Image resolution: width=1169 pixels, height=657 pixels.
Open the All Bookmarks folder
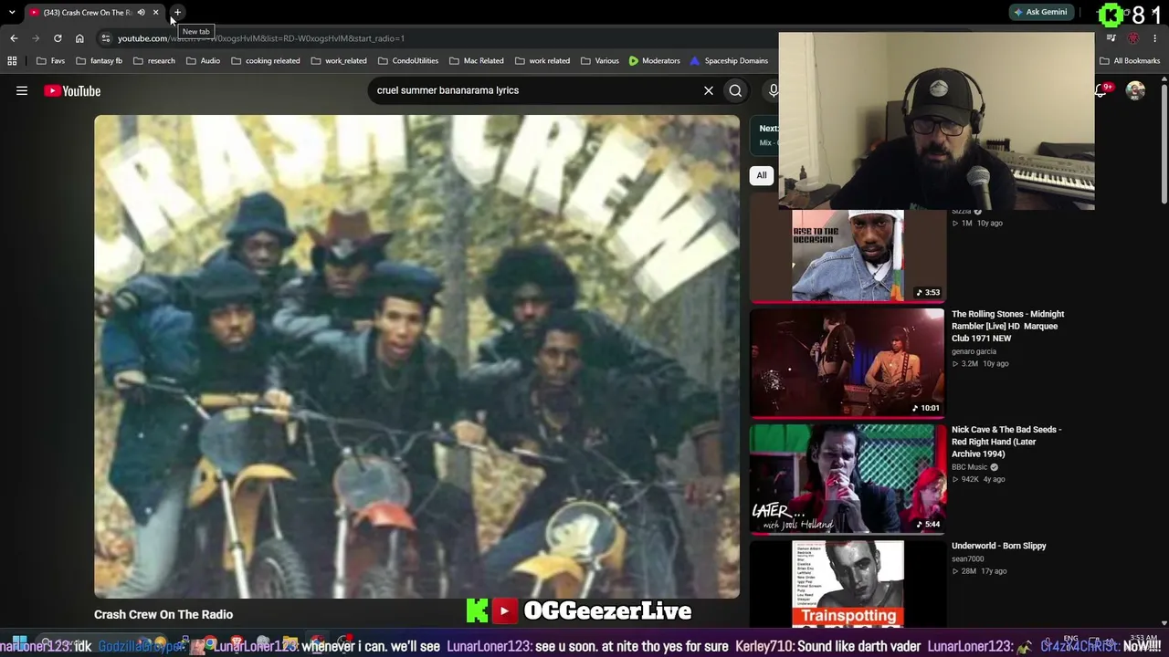(1130, 61)
